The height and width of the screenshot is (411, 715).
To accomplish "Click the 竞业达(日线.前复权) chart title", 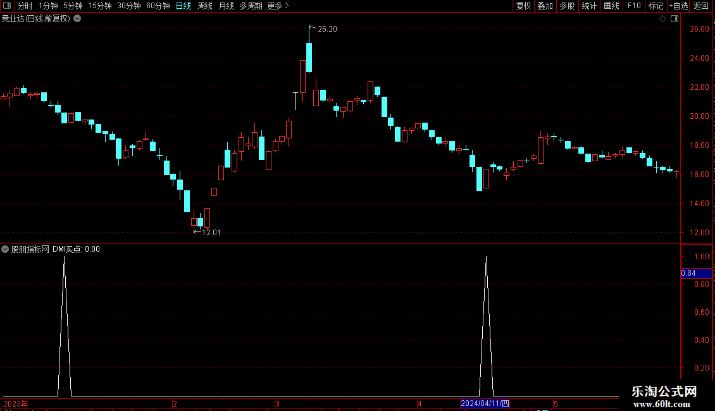I will click(x=36, y=19).
